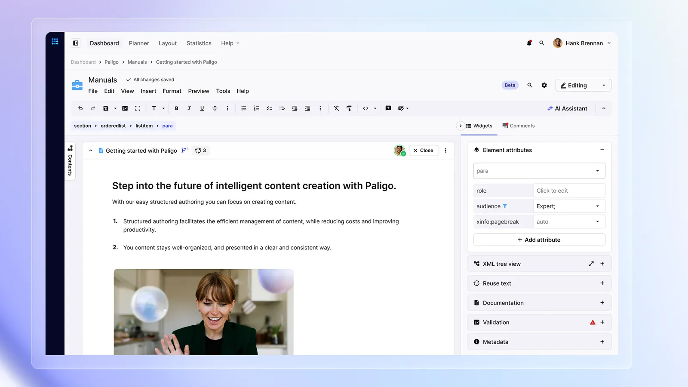Add a comment with toolbar icon

click(x=388, y=108)
